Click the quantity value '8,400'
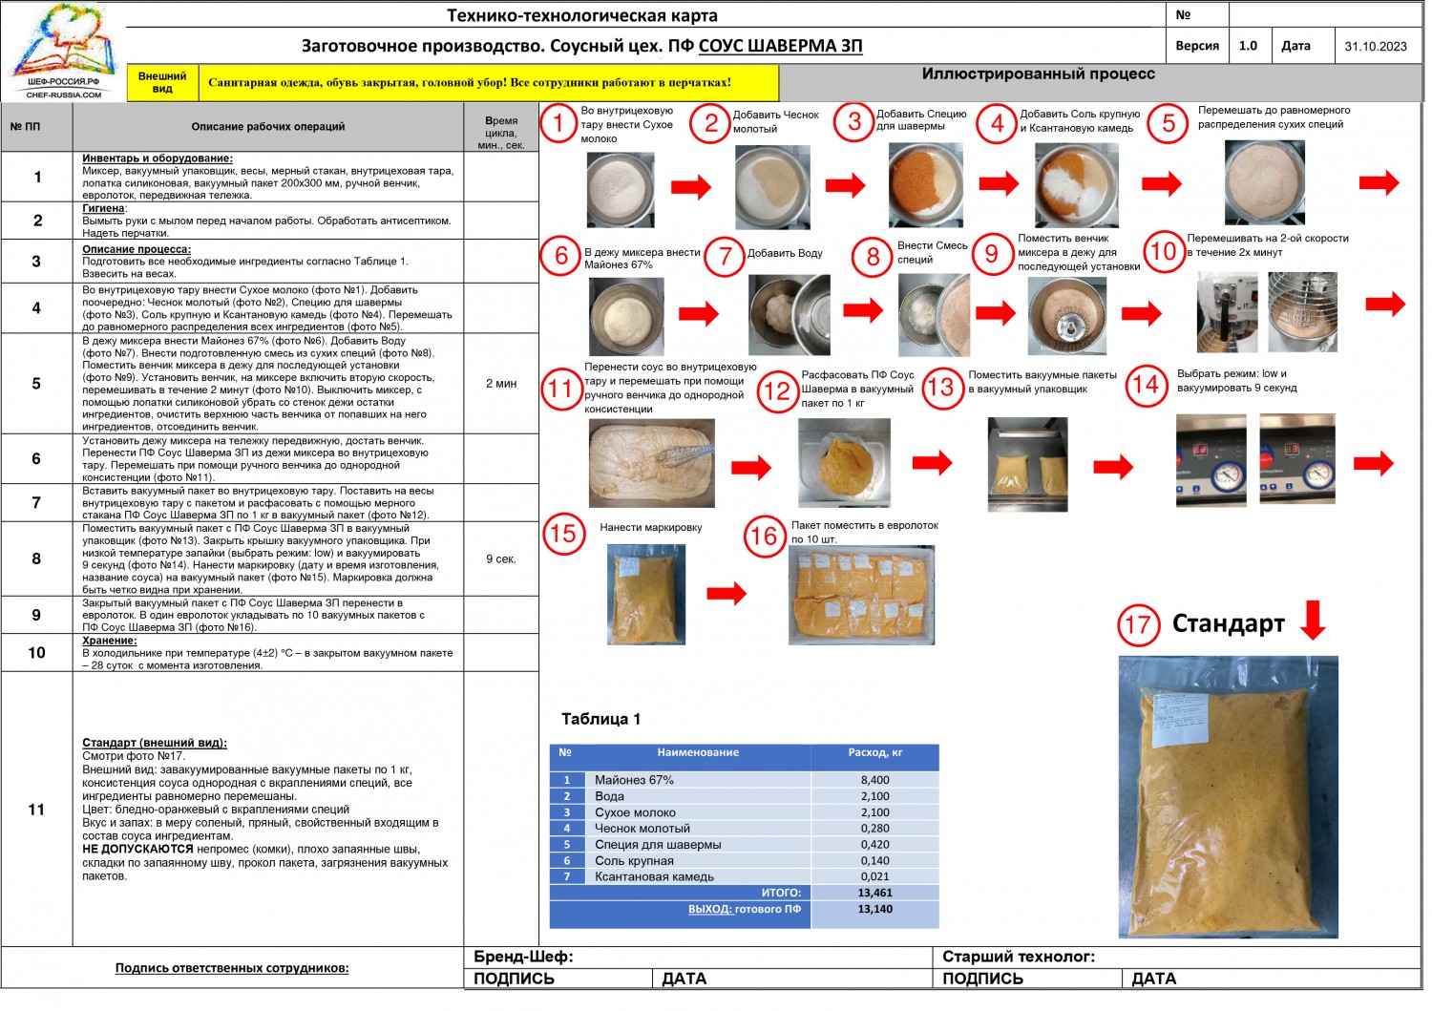 [874, 780]
